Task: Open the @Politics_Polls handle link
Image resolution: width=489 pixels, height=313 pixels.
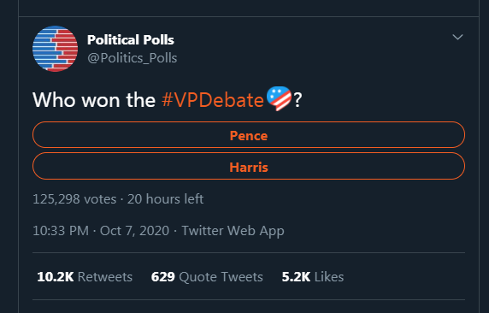Action: click(133, 58)
